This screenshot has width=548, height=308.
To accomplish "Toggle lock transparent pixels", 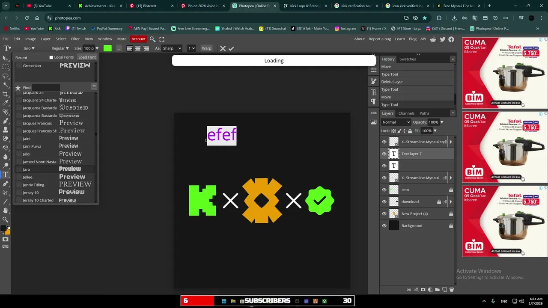I will coord(393,131).
